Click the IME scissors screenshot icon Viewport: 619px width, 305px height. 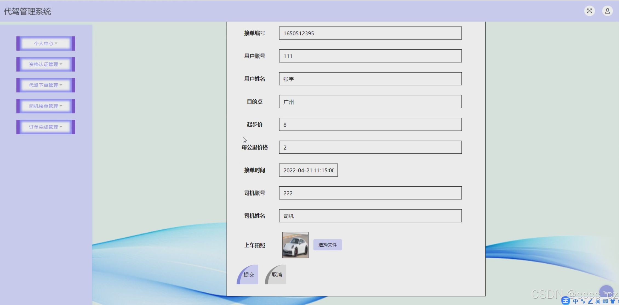click(598, 301)
